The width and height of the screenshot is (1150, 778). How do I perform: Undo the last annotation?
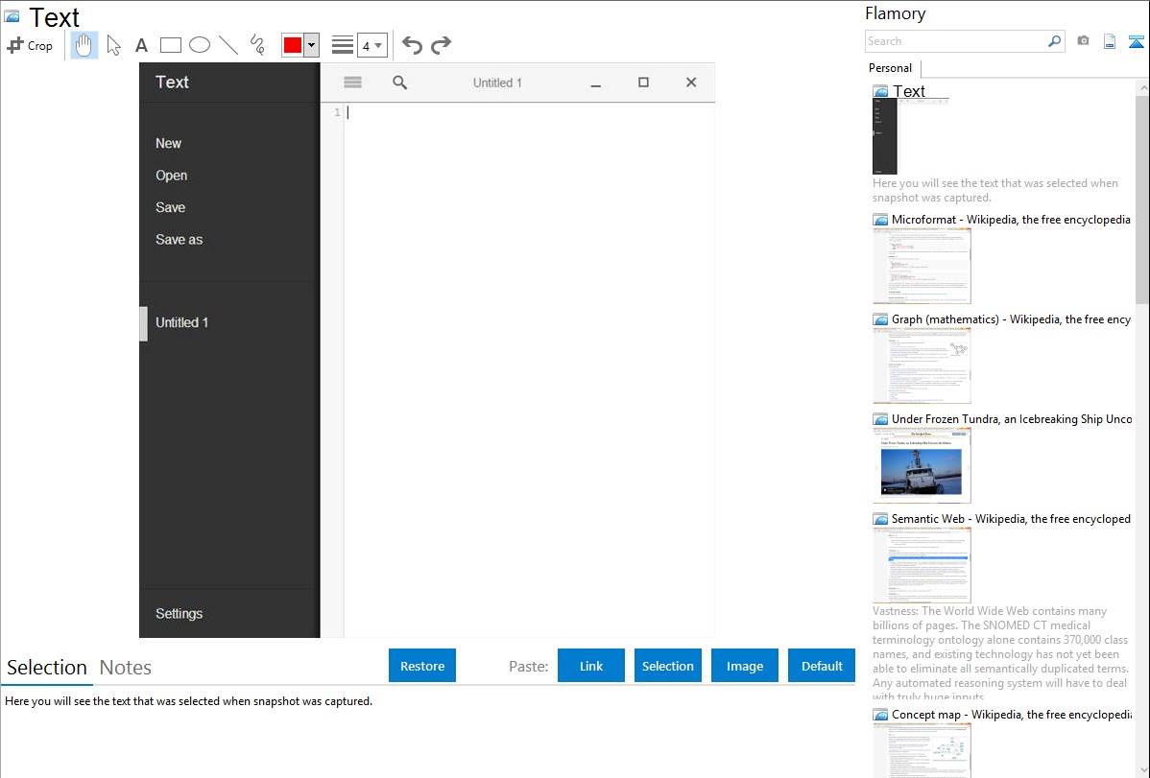click(412, 45)
